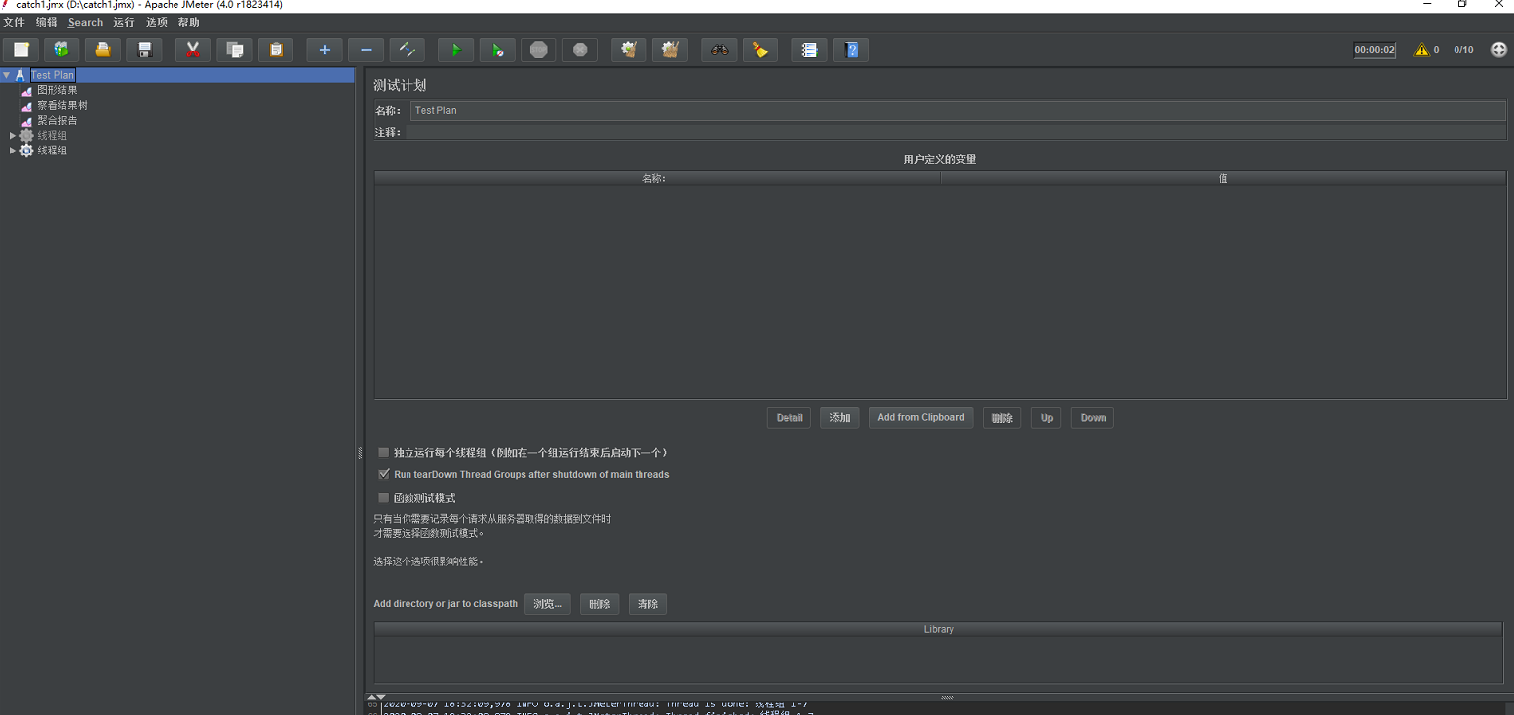Image resolution: width=1514 pixels, height=715 pixels.
Task: Select the Test Plan tree node
Action: 53,75
